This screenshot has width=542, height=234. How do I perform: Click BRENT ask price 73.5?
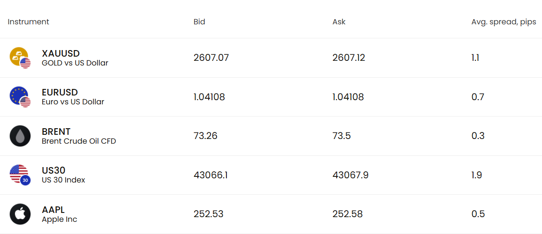tap(341, 136)
